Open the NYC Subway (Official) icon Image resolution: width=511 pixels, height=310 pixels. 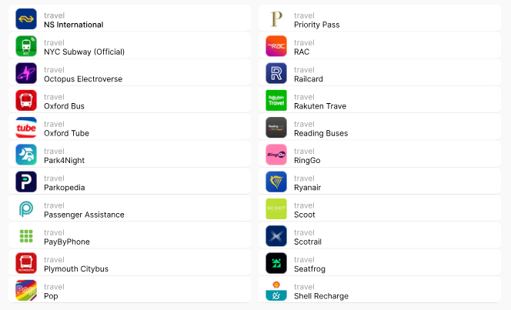(x=26, y=46)
